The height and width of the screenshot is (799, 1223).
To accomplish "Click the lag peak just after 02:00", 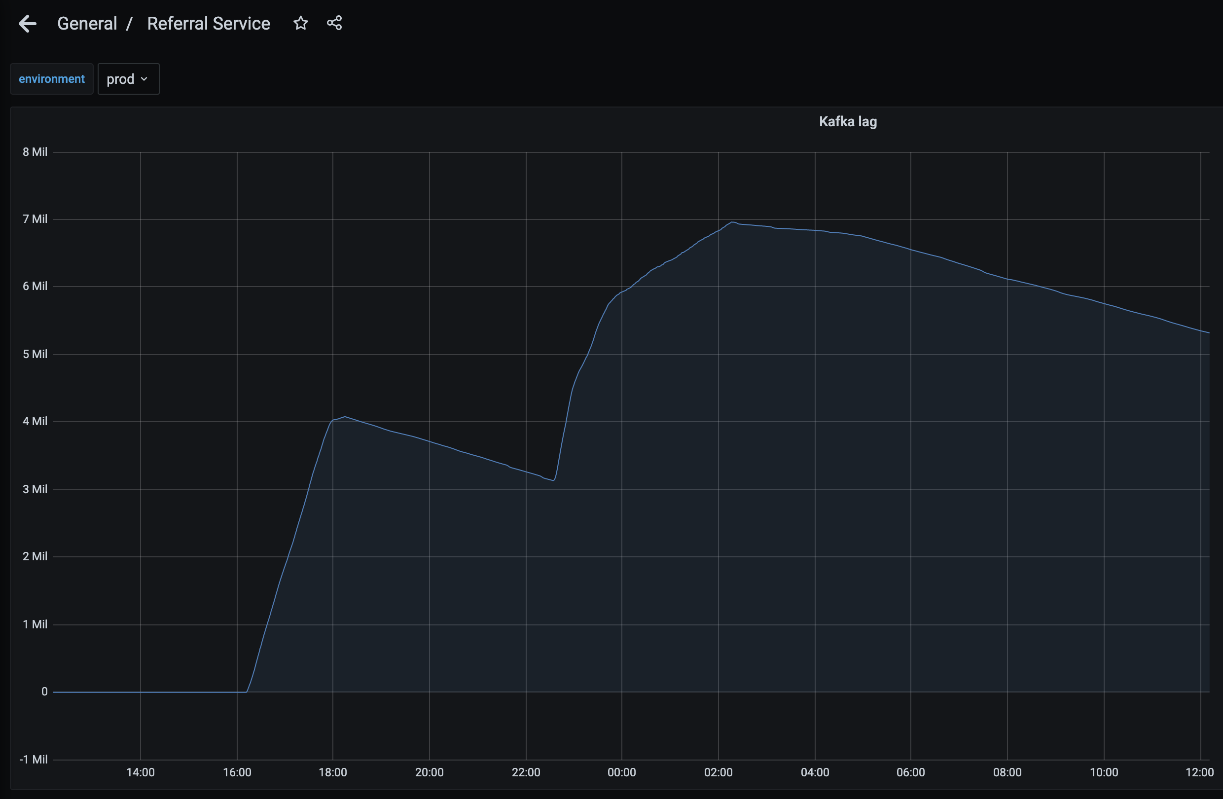I will [732, 222].
